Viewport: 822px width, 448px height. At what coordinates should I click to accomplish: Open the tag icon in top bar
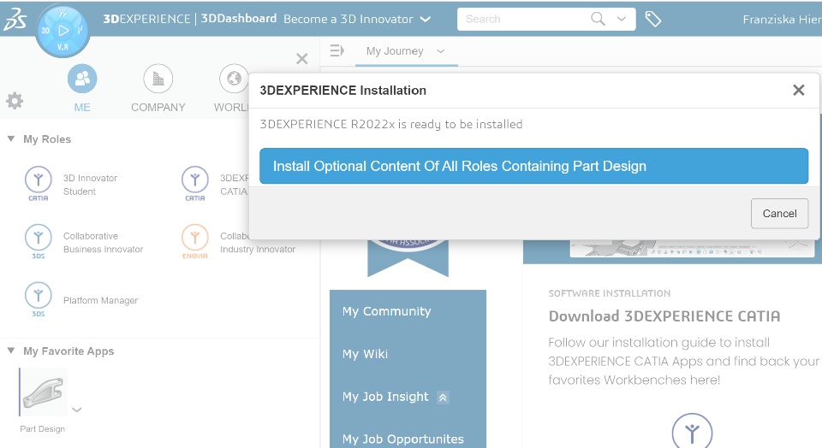tap(652, 20)
